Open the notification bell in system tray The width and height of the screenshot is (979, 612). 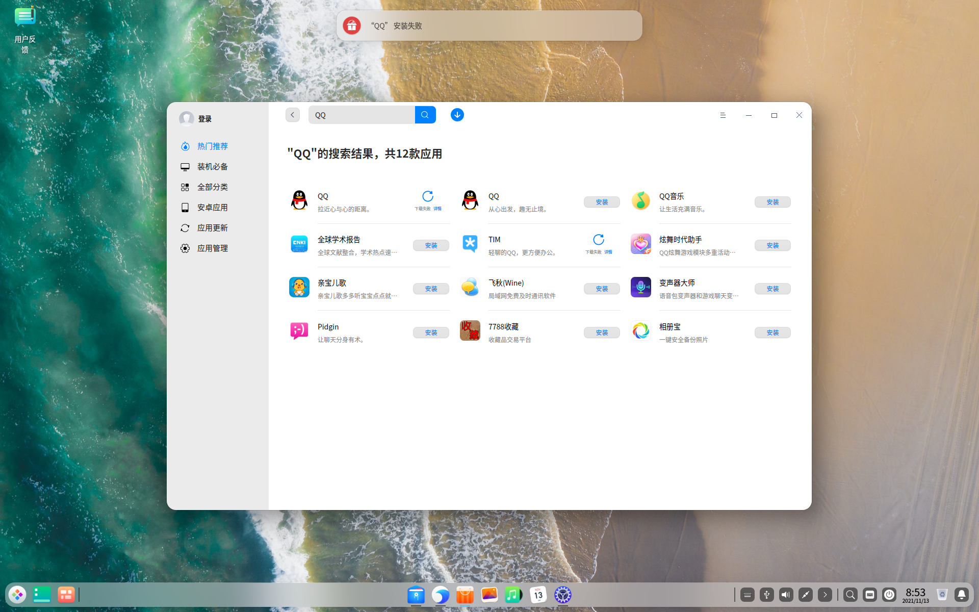point(962,594)
